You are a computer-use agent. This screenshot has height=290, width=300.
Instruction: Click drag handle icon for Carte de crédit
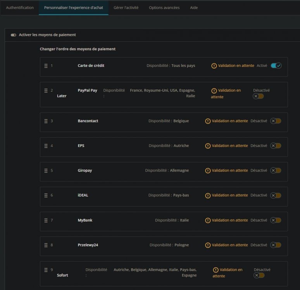[x=46, y=66]
